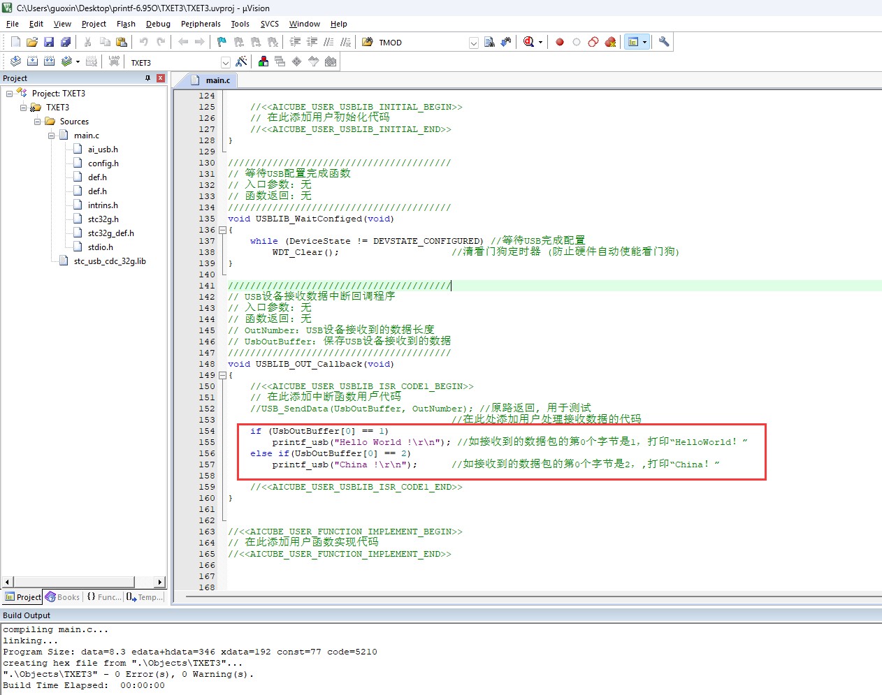Open the Peripherals menu

(201, 24)
